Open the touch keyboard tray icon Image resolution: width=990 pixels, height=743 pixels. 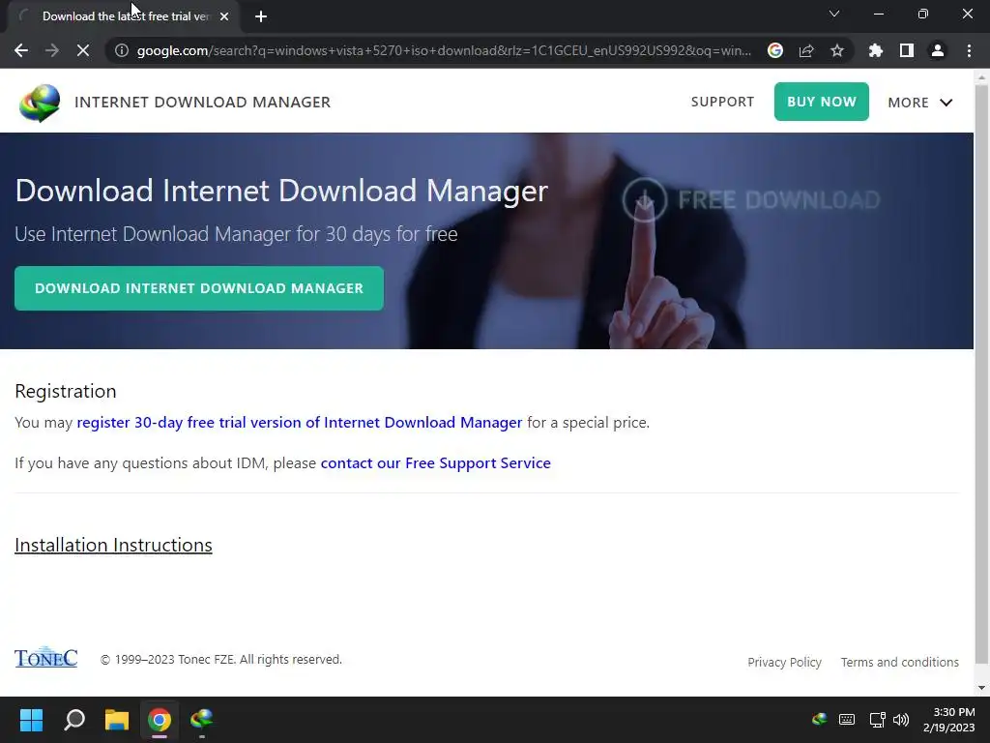pyautogui.click(x=847, y=719)
